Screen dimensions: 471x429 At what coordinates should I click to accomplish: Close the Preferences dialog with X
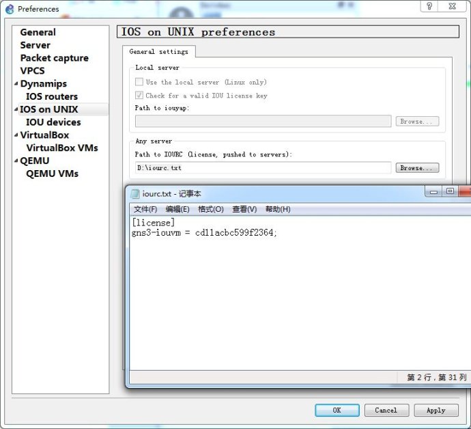click(453, 6)
